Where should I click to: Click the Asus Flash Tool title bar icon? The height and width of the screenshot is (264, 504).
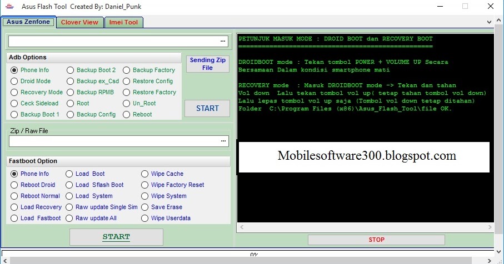pos(9,7)
